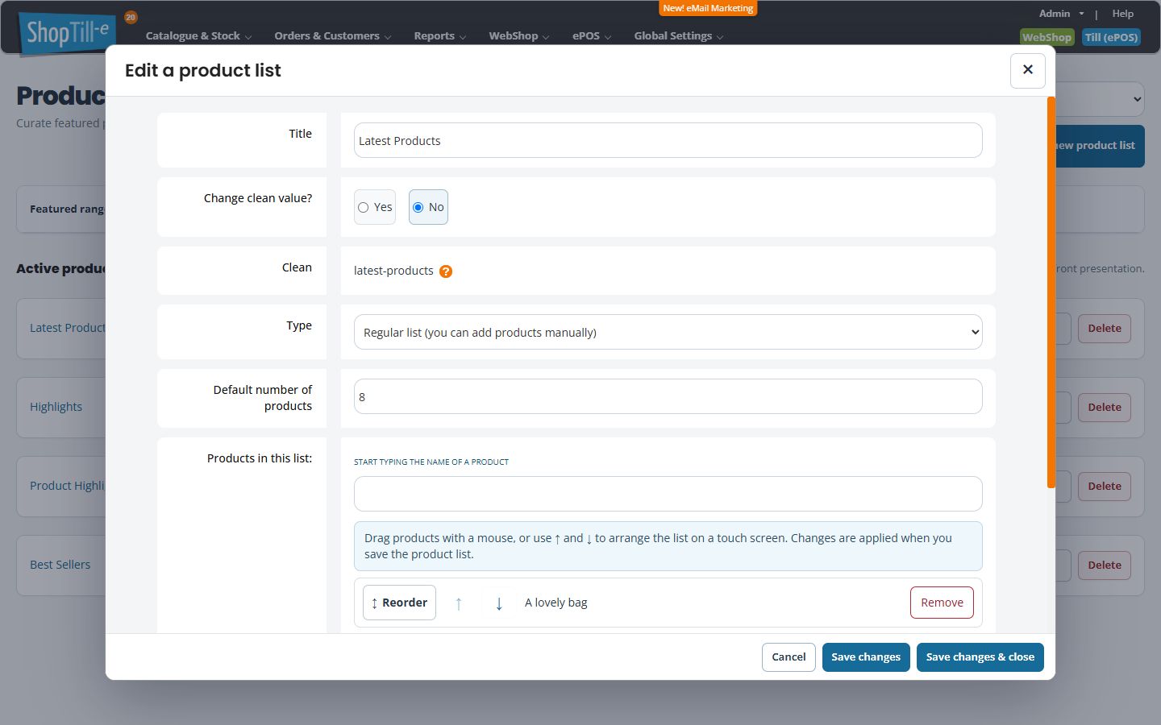Select Yes for Change clean value
Viewport: 1161px width, 725px height.
tap(375, 207)
